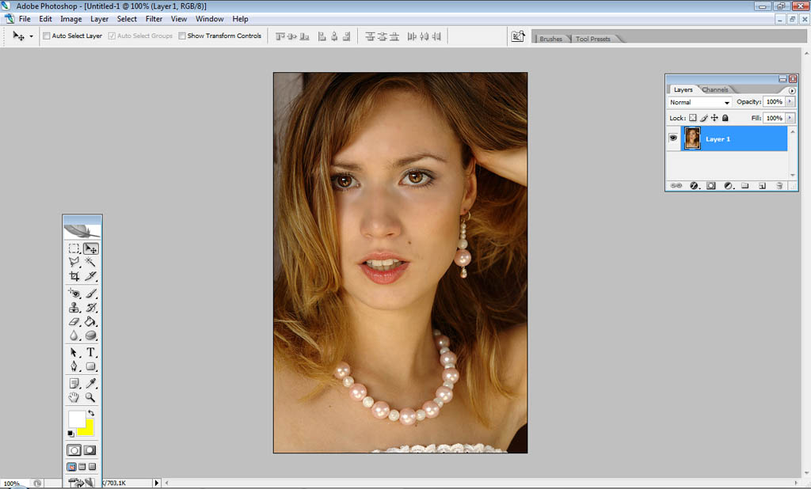Open the Normal blend mode dropdown
The height and width of the screenshot is (489, 811).
click(700, 102)
